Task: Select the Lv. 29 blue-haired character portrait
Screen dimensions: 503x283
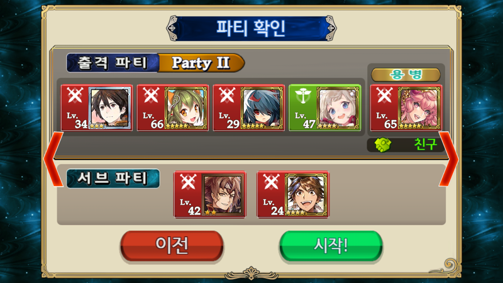Action: [x=262, y=108]
